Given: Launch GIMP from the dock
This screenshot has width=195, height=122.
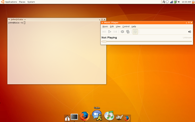Looking at the screenshot, I should coord(119,117).
